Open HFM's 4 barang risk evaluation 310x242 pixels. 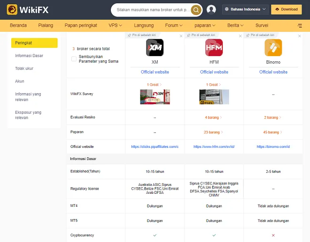pyautogui.click(x=213, y=117)
